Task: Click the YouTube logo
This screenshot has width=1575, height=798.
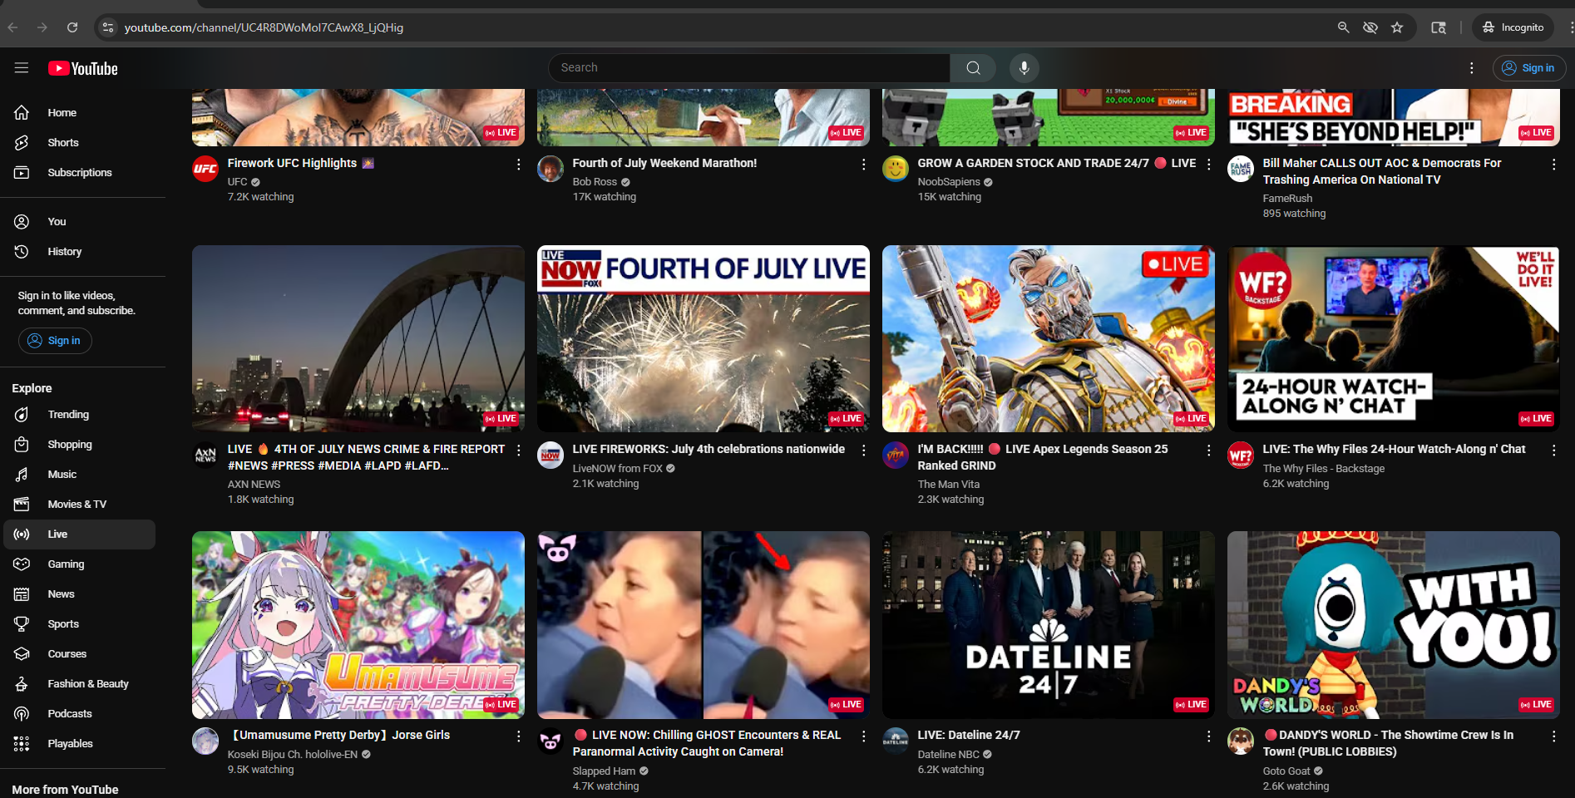Action: point(82,68)
